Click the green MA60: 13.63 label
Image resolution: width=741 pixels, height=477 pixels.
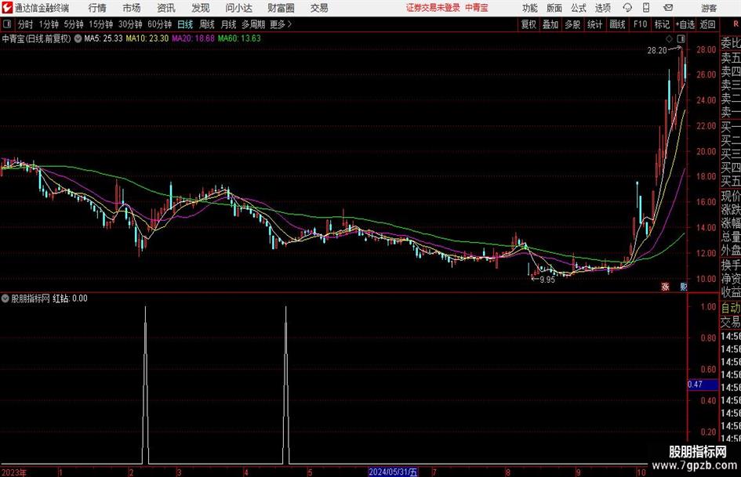pos(239,38)
